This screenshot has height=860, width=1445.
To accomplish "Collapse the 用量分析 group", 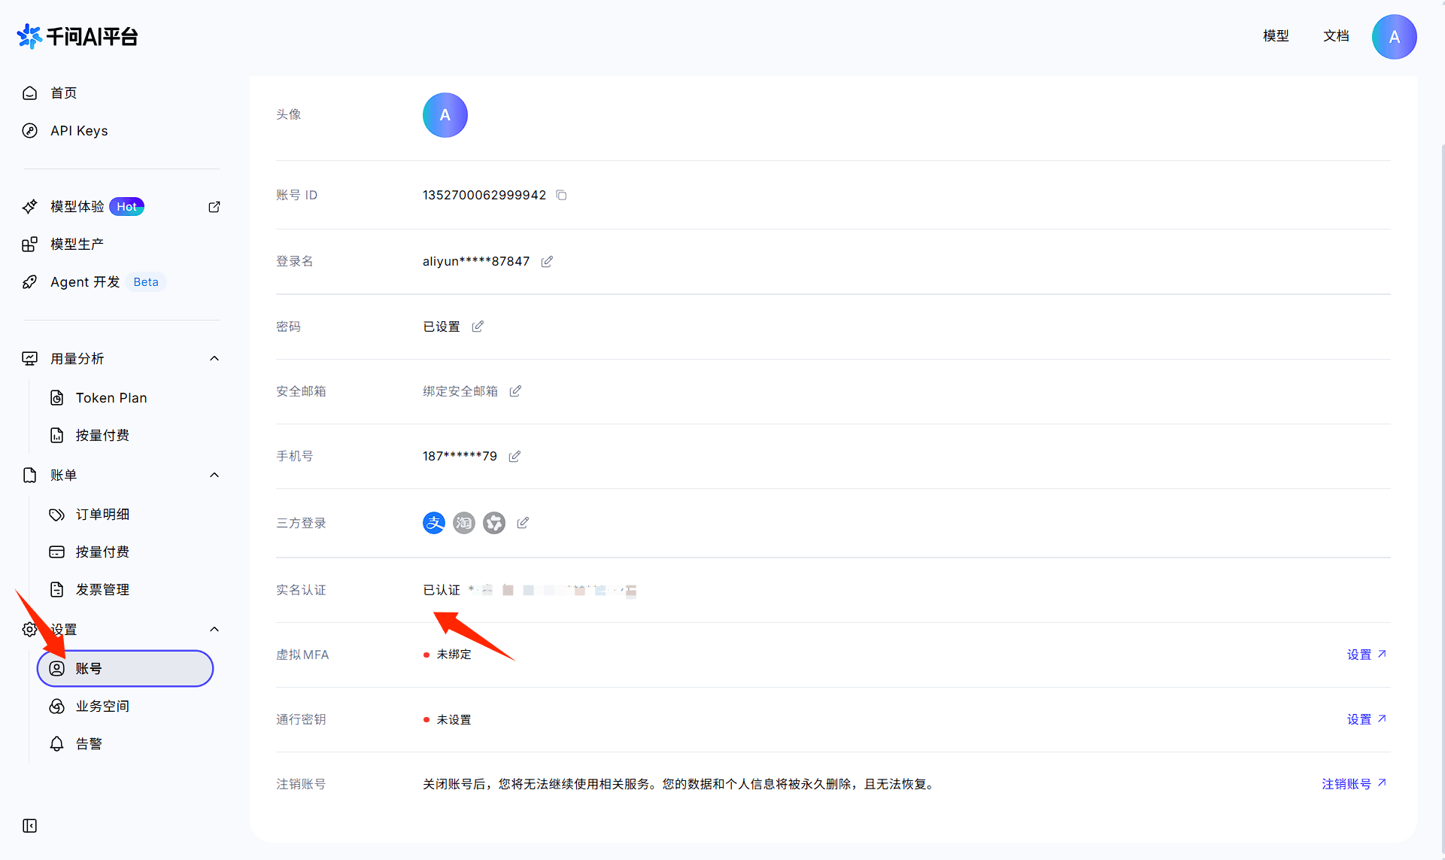I will [x=214, y=359].
